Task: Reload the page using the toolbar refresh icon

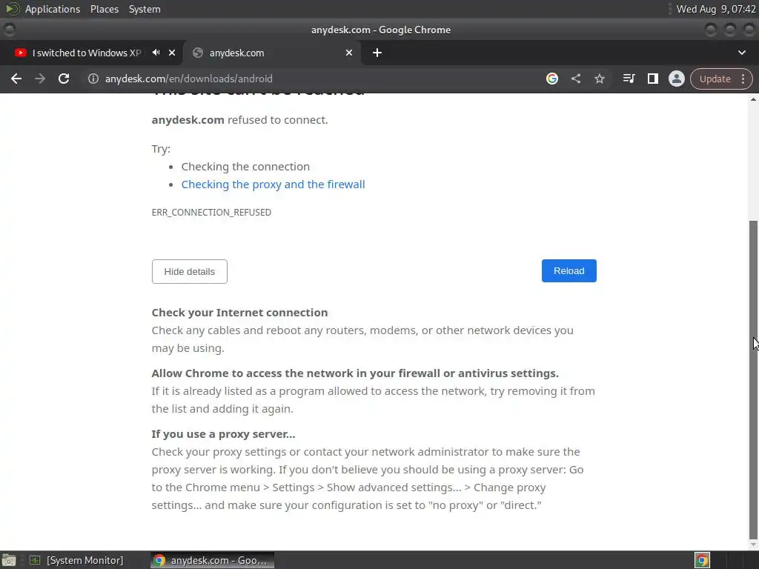Action: pyautogui.click(x=64, y=79)
